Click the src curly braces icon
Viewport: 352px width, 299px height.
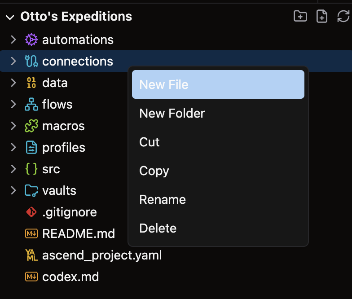[31, 169]
